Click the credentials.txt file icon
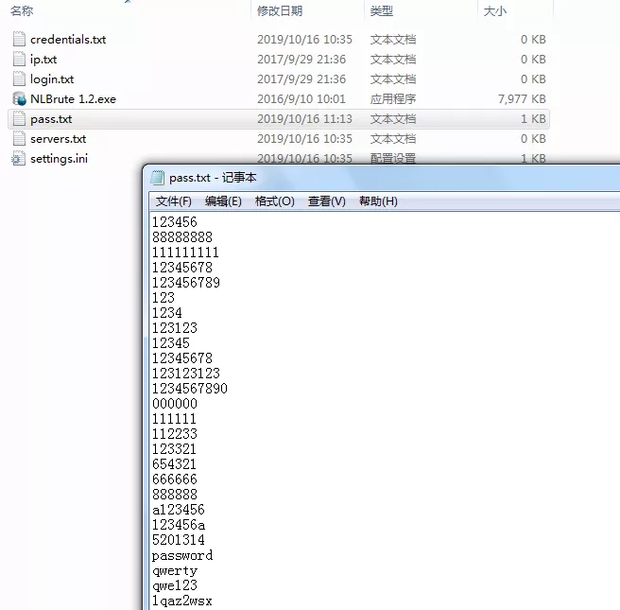Viewport: 620px width, 610px height. (19, 40)
